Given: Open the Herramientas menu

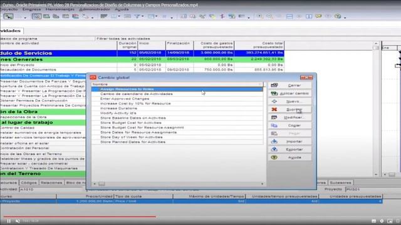Looking at the screenshot, I should tap(60, 9).
